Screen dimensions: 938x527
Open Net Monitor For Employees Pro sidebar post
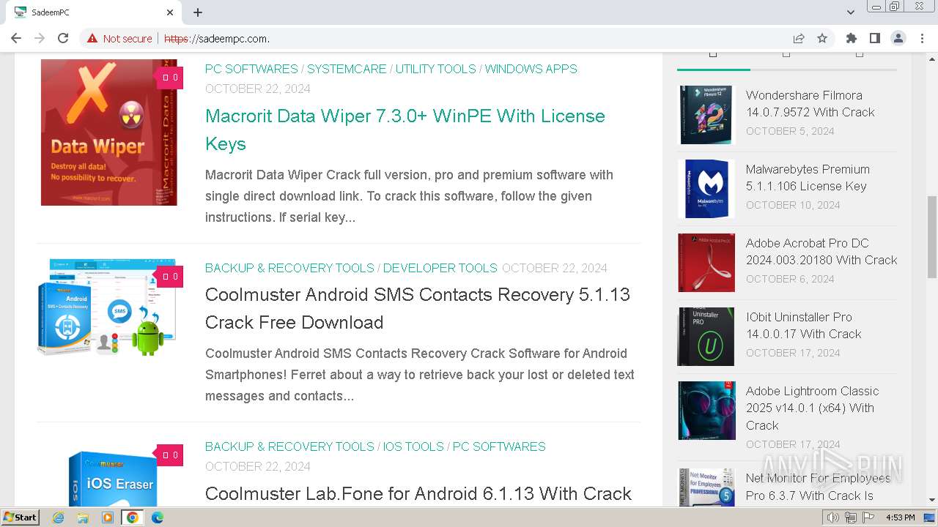click(x=819, y=487)
